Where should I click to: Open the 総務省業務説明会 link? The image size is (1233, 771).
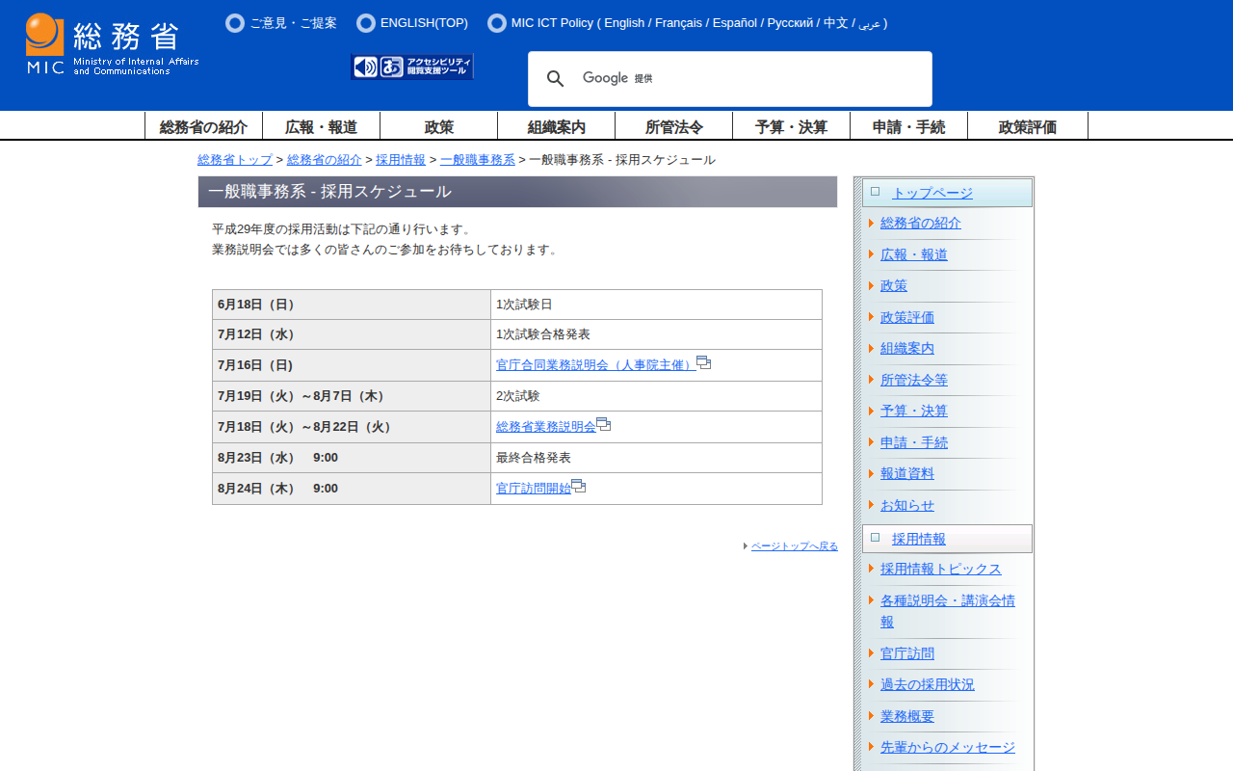[545, 427]
